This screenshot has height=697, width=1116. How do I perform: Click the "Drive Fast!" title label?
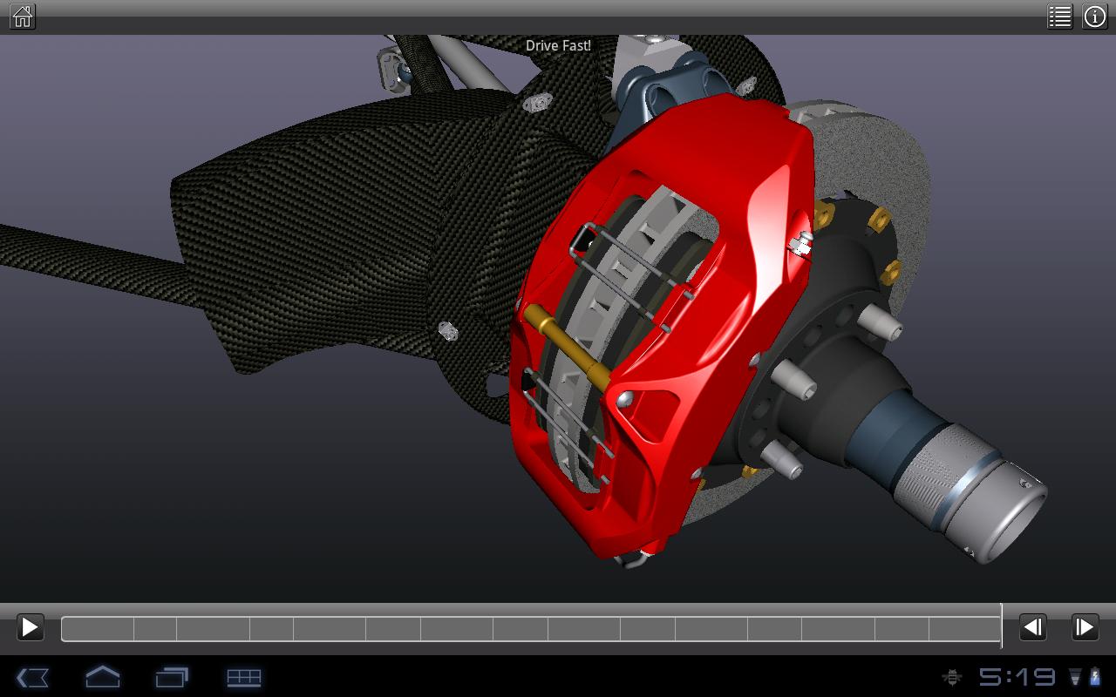click(558, 45)
